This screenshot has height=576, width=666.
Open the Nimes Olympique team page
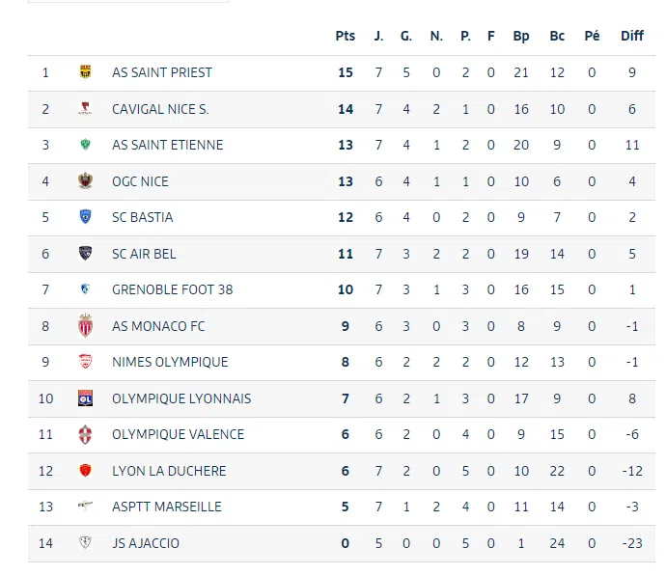point(170,362)
